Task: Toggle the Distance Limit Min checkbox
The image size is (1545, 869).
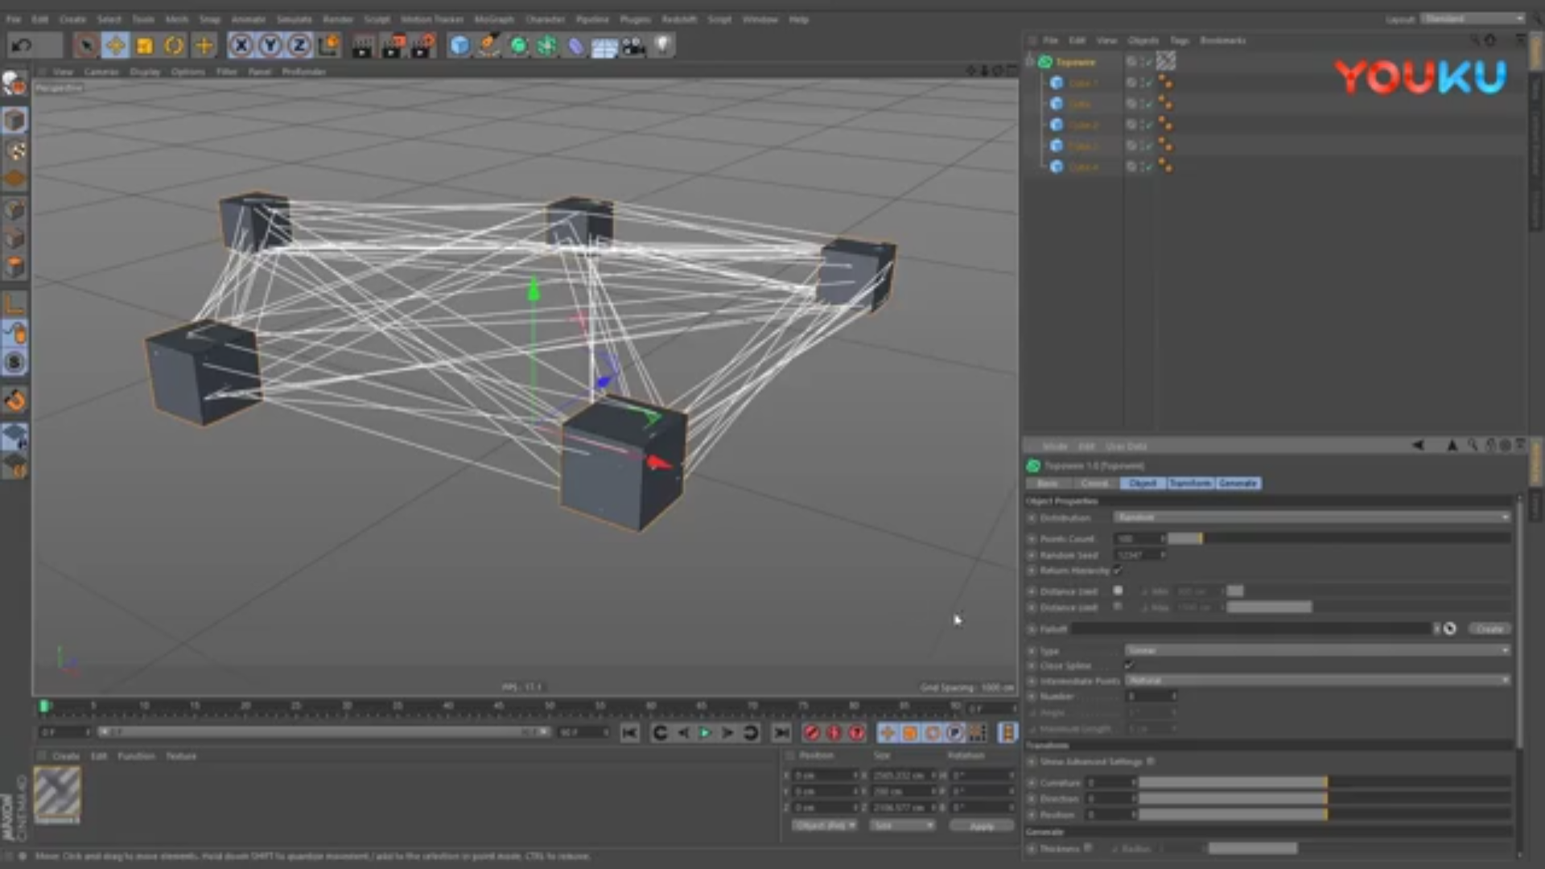Action: pyautogui.click(x=1118, y=590)
